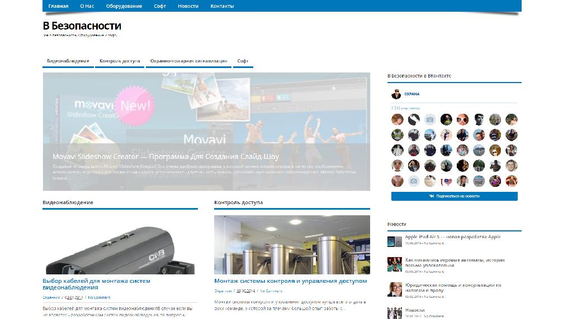Click the last avatar in bottom VK row
The image size is (563, 319).
(x=512, y=181)
